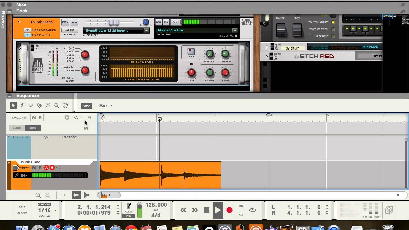Click the MIX button in the rack
The height and width of the screenshot is (230, 409).
166,22
